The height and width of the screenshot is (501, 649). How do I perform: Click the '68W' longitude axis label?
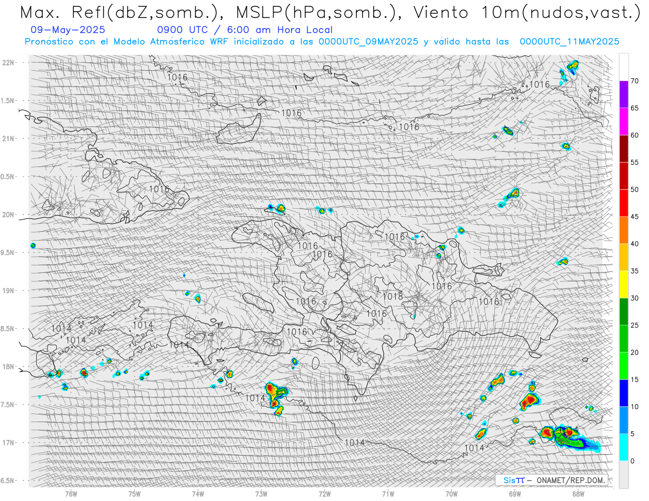click(x=578, y=493)
